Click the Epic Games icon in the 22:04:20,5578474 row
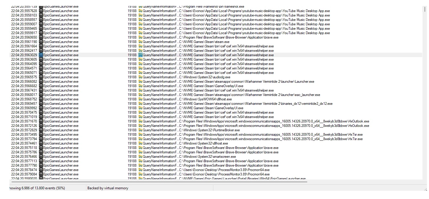This screenshot has width=429, height=199. tap(41, 170)
